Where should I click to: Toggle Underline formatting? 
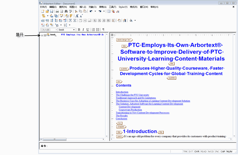[x=88, y=30]
